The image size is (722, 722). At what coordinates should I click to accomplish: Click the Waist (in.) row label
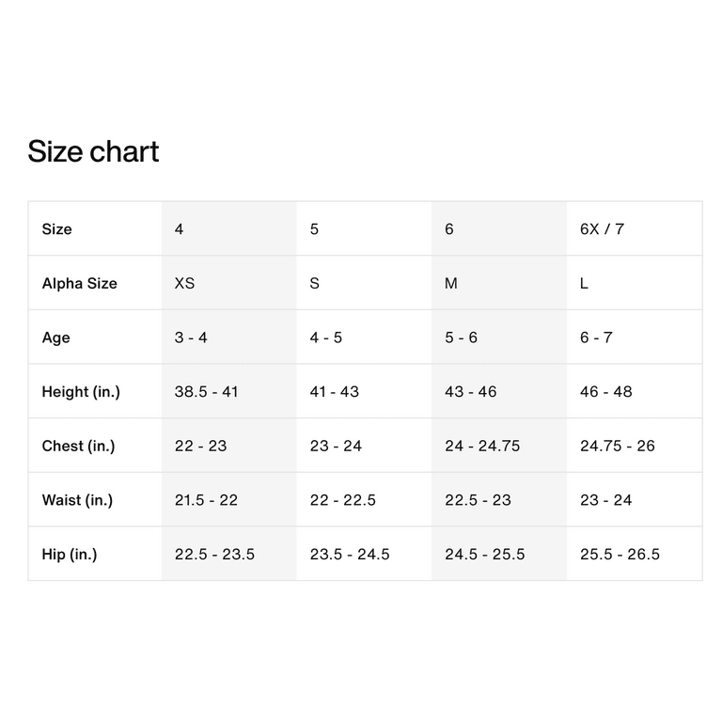click(x=77, y=500)
